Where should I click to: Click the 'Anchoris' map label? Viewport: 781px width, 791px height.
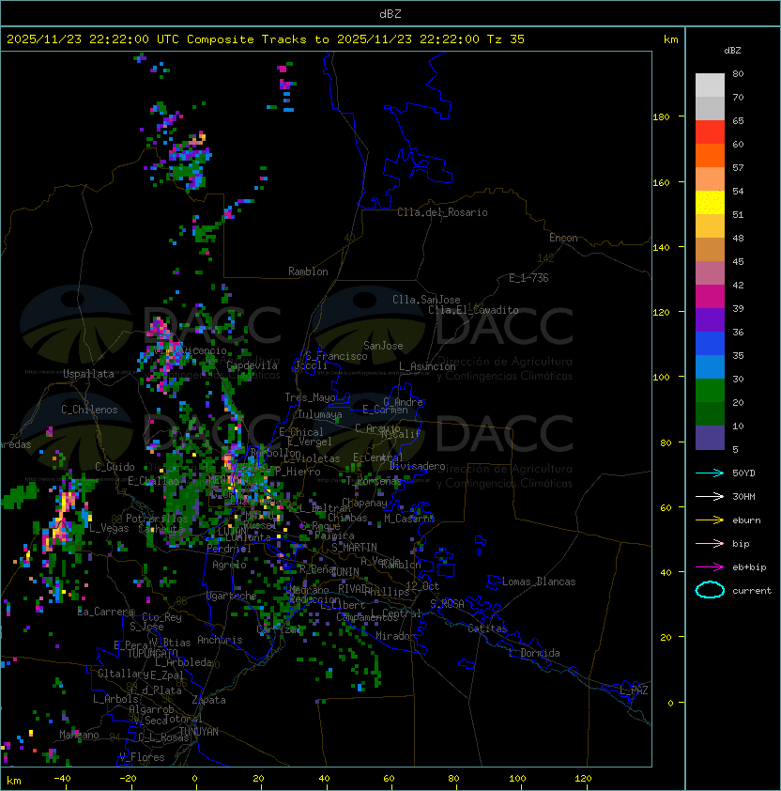click(x=220, y=640)
